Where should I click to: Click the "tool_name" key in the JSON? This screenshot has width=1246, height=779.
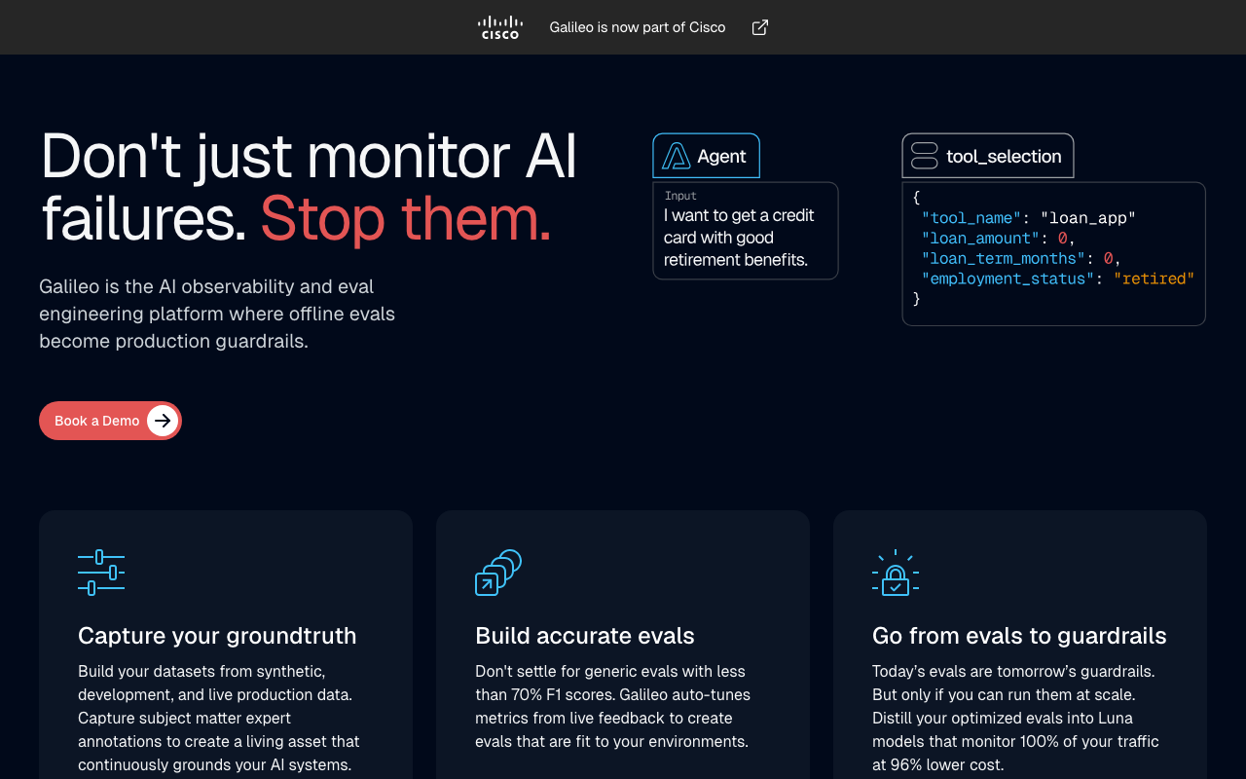[971, 218]
